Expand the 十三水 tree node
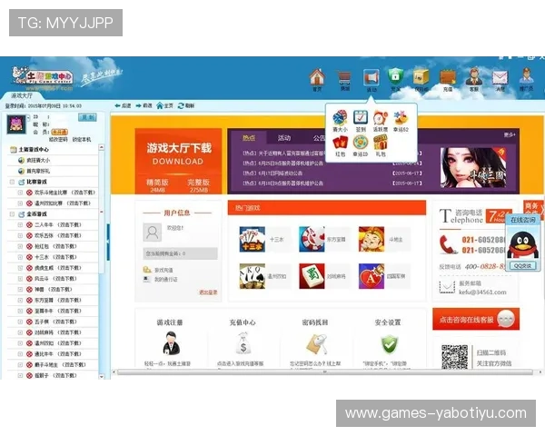Image resolution: width=545 pixels, height=436 pixels. tap(20, 257)
